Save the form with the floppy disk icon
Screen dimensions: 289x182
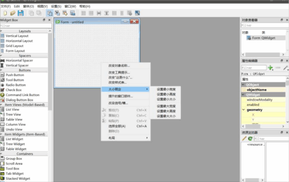(21, 13)
